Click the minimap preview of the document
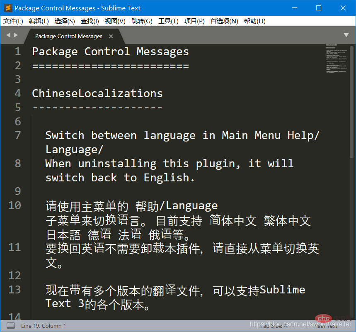This screenshot has height=332, width=356. point(337,59)
